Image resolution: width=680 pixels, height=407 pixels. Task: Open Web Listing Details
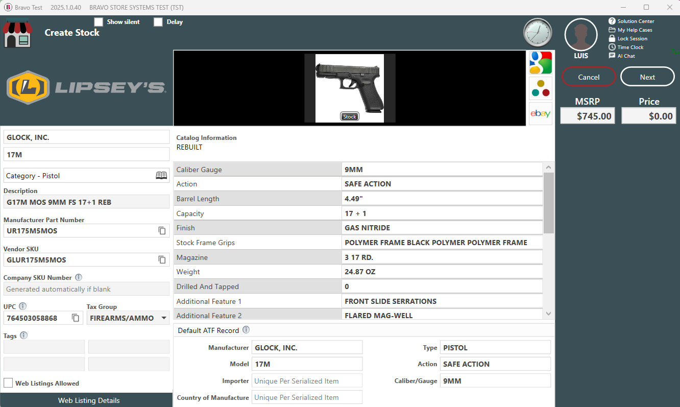(87, 400)
